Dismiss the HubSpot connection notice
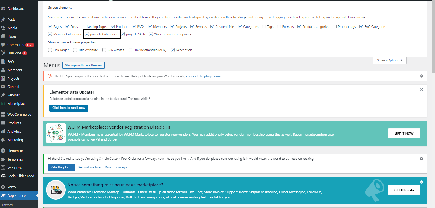The image size is (435, 208). point(422,76)
